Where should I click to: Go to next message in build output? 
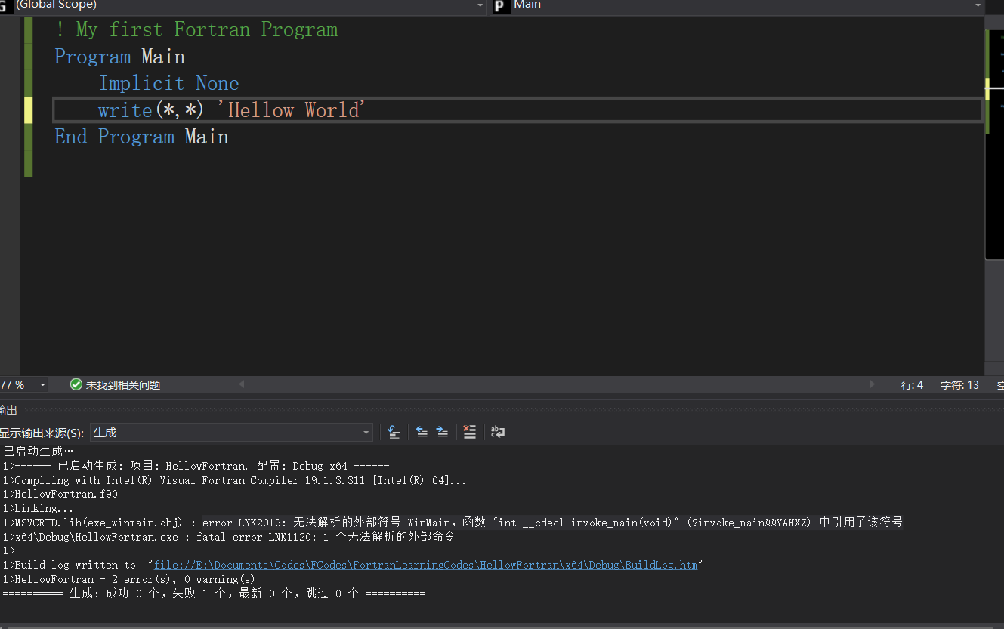[x=443, y=432]
